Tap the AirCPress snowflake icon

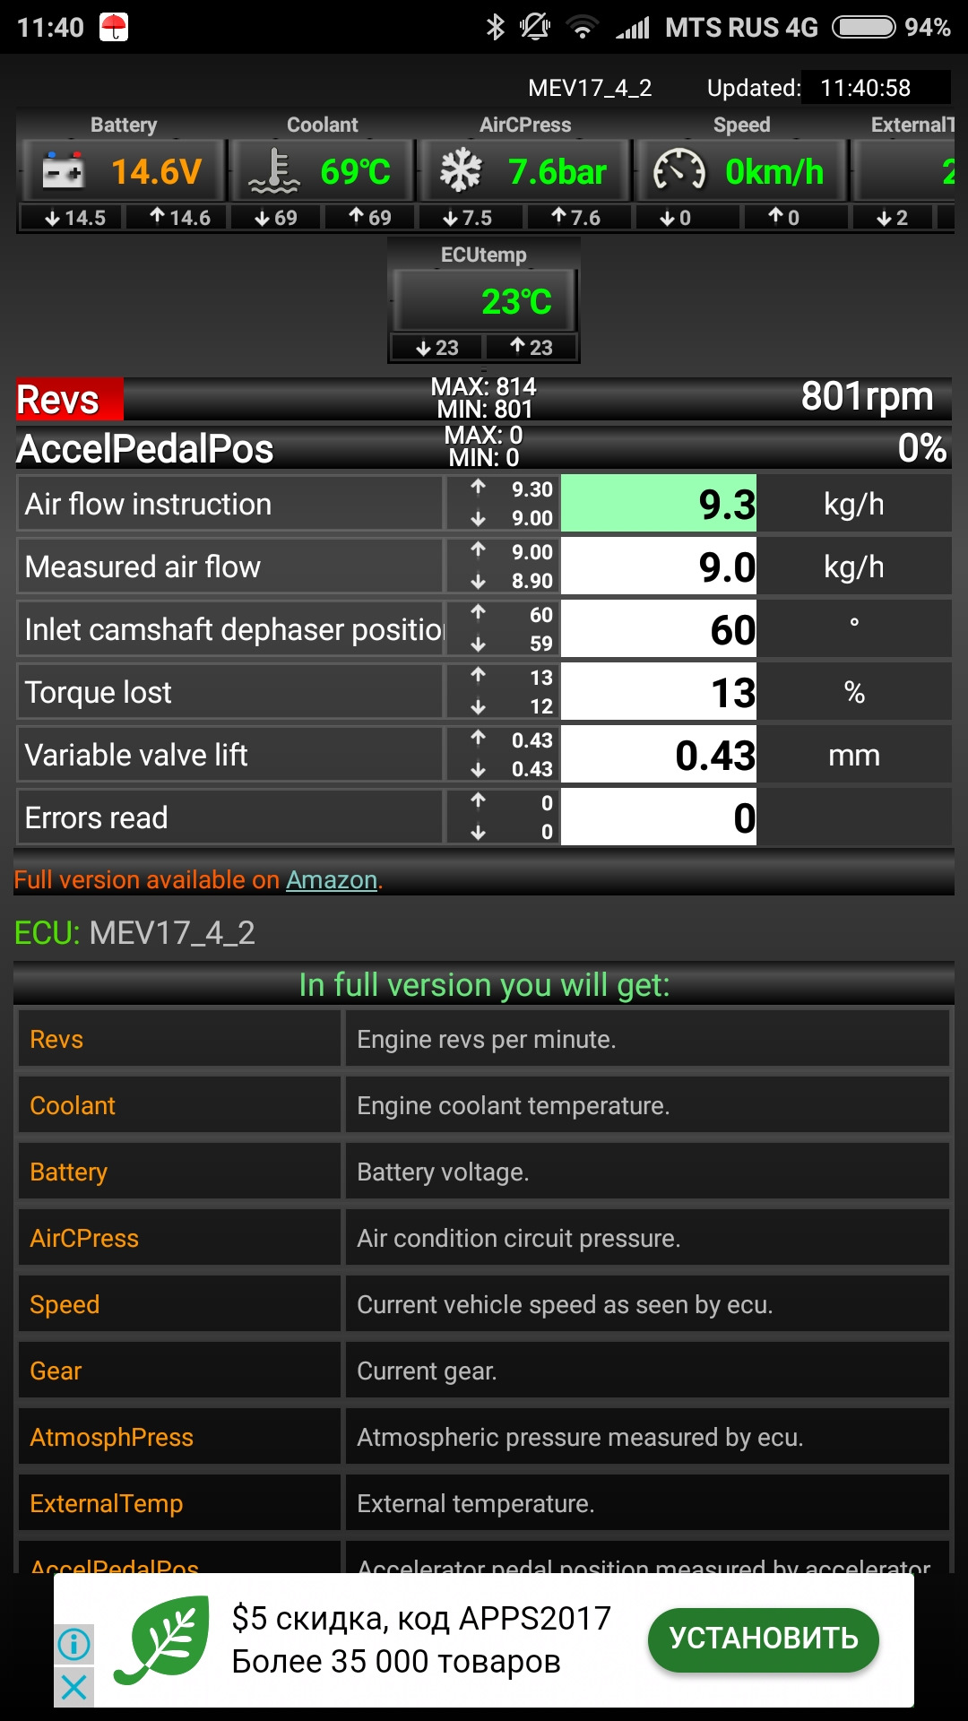[x=461, y=170]
